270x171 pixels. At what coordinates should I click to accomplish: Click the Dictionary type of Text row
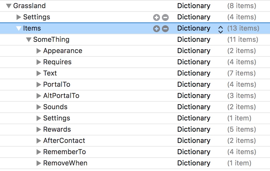(193, 73)
